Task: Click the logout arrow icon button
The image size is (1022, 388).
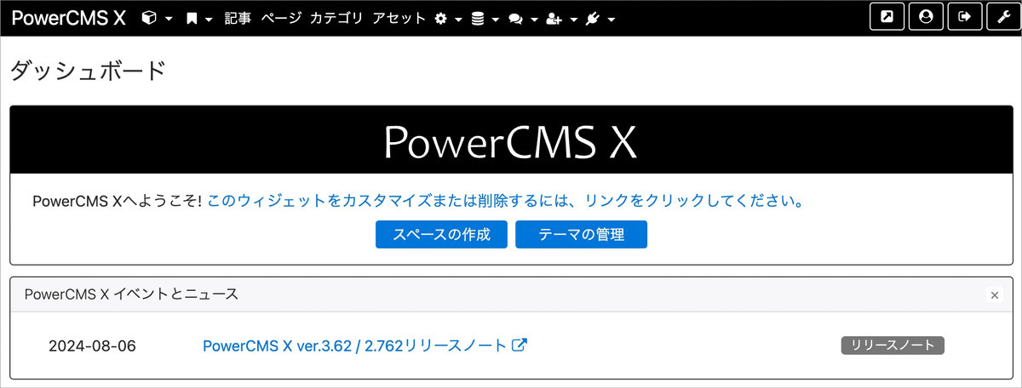Action: click(x=964, y=17)
